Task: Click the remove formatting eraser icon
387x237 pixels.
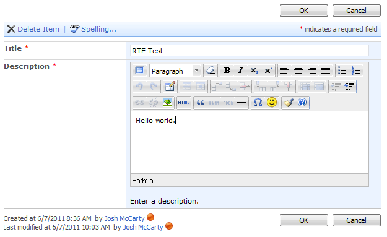Action: 211,71
